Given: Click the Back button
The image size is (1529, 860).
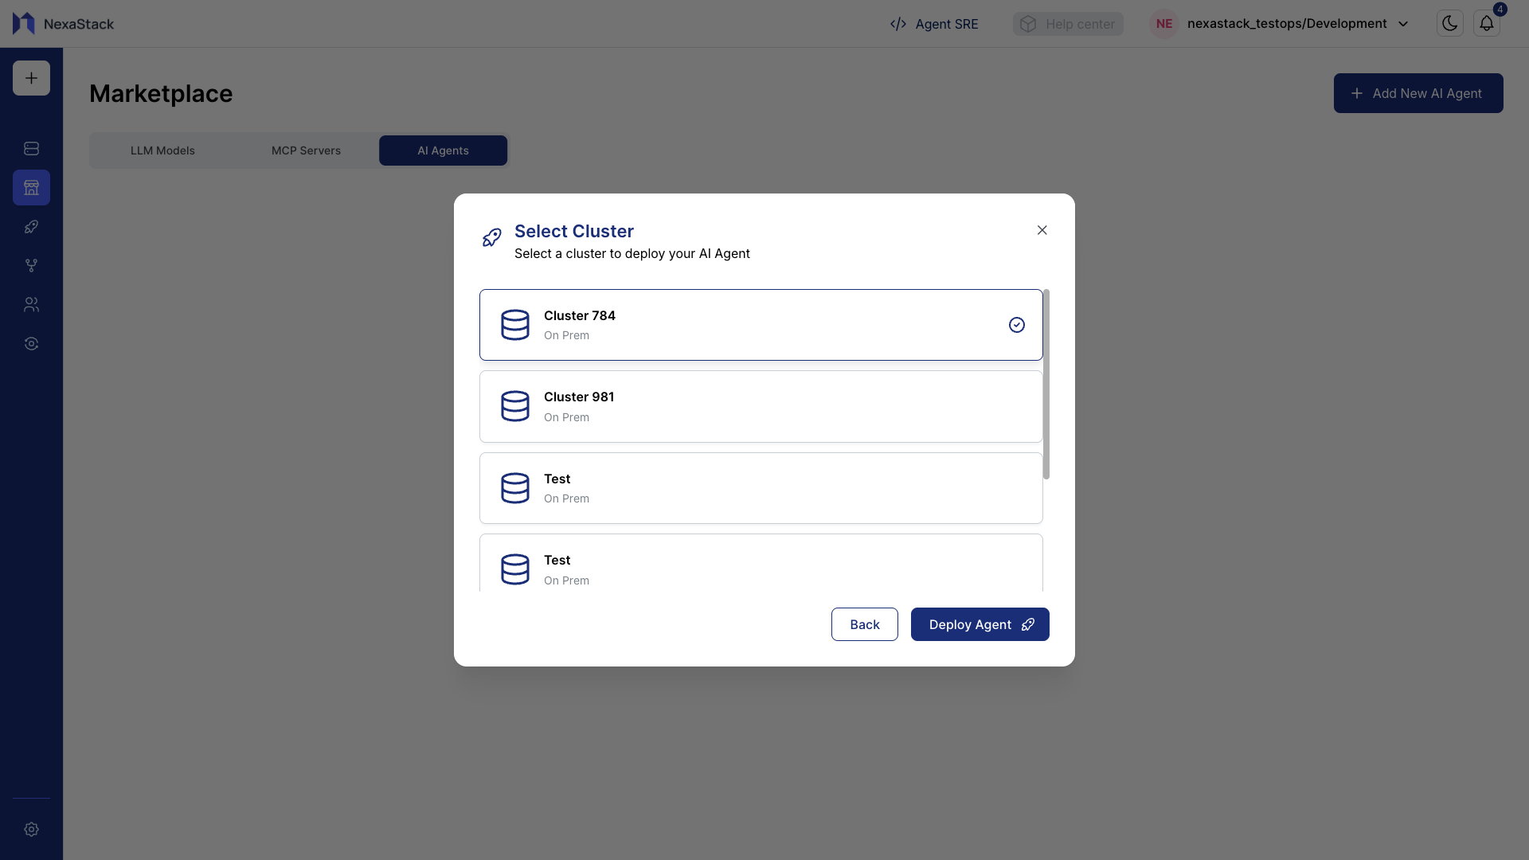Looking at the screenshot, I should tap(864, 624).
